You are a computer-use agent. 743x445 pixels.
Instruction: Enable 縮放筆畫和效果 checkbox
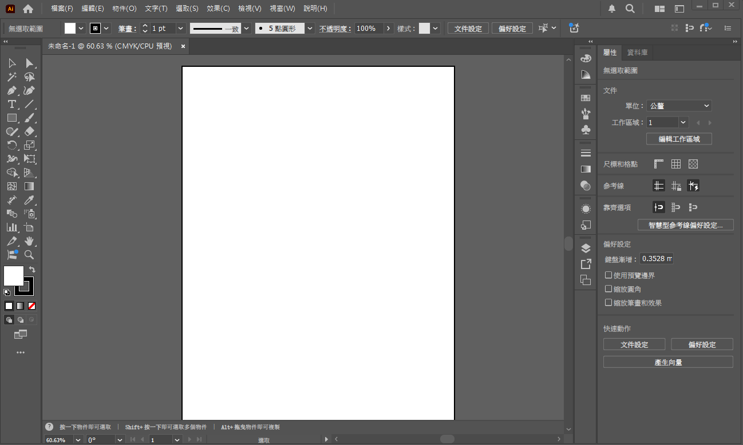(x=608, y=303)
